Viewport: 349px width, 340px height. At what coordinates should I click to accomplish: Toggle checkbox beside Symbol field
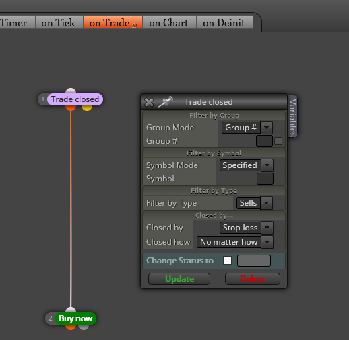(x=279, y=179)
